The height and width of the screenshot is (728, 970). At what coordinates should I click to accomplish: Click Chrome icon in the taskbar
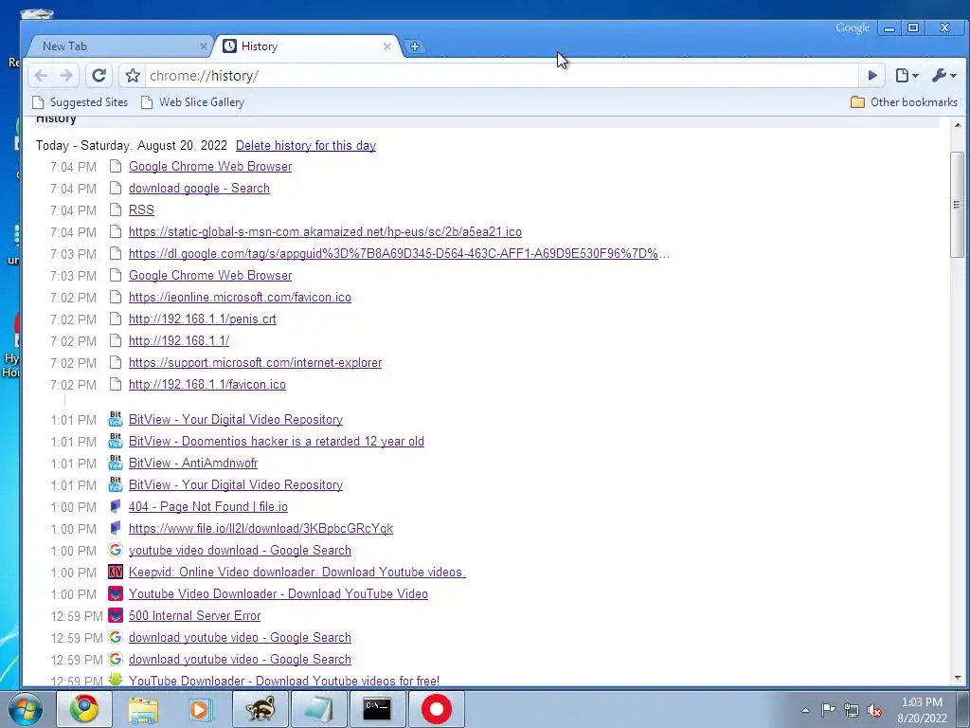tap(84, 709)
